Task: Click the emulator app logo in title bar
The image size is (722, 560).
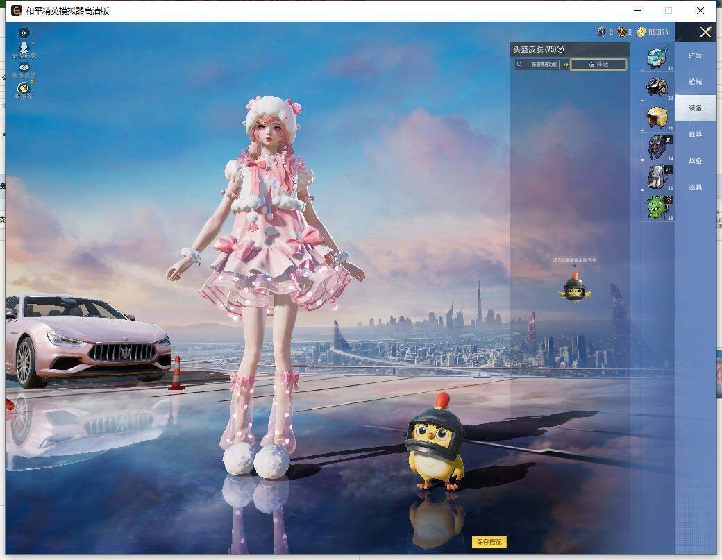Action: point(17,10)
